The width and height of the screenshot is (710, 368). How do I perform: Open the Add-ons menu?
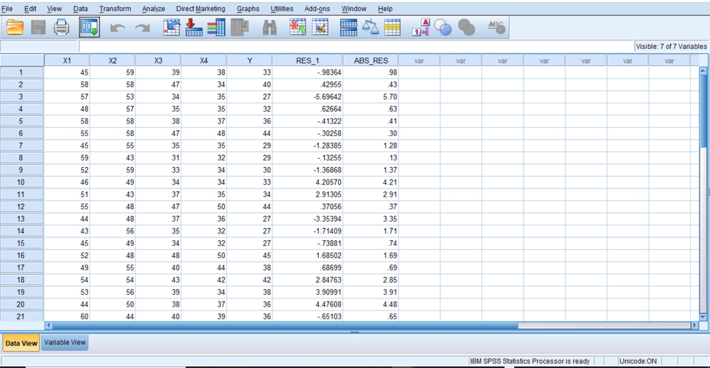[317, 9]
